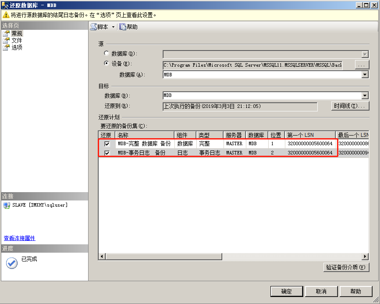Click the 已完成 progress checkmark icon

[x=12, y=263]
